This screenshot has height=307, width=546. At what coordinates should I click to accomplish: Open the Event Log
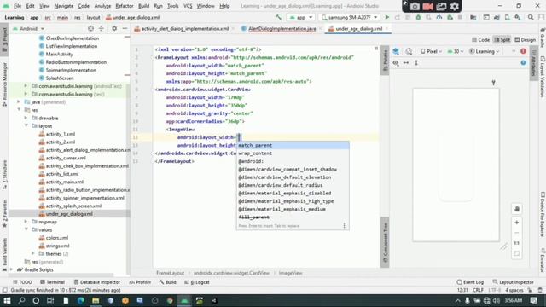click(x=470, y=282)
